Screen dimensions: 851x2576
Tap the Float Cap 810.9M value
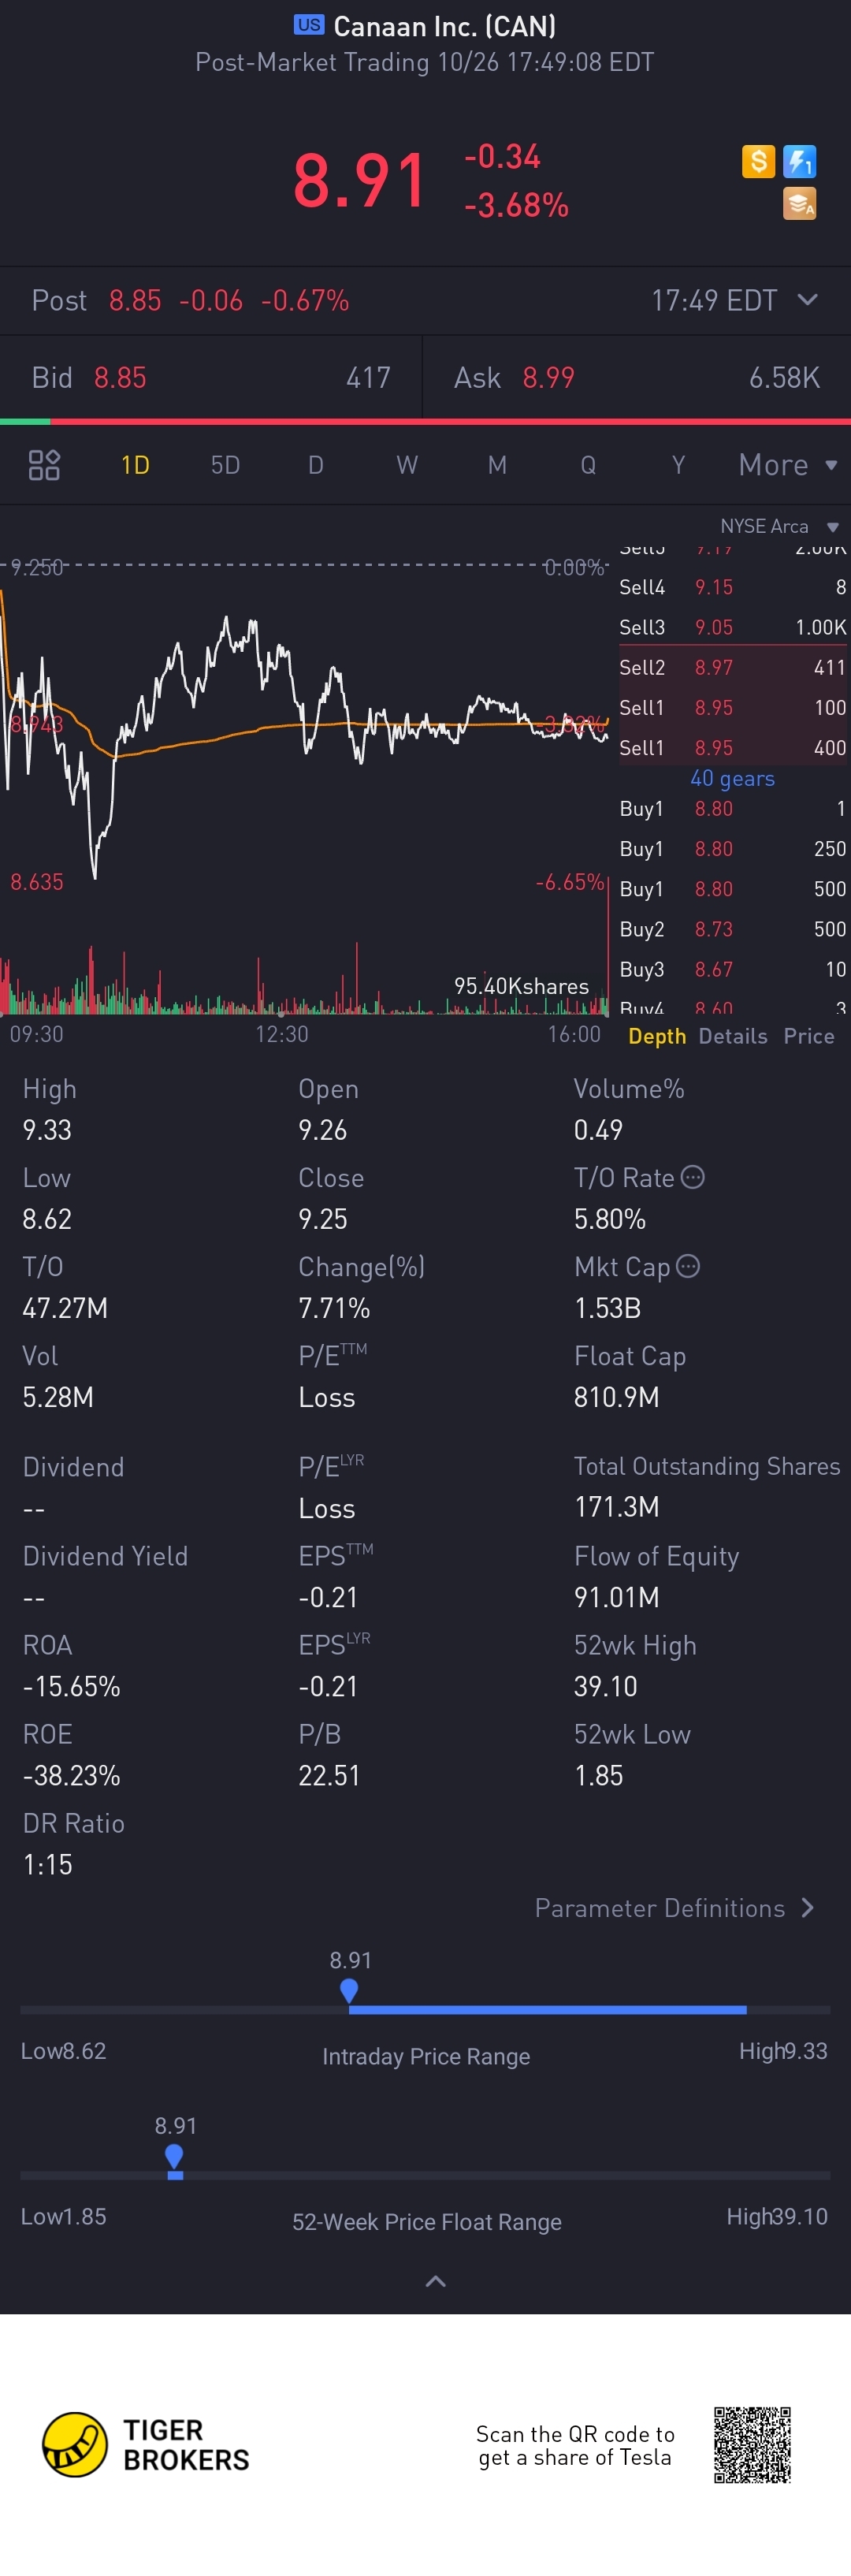coord(616,1397)
